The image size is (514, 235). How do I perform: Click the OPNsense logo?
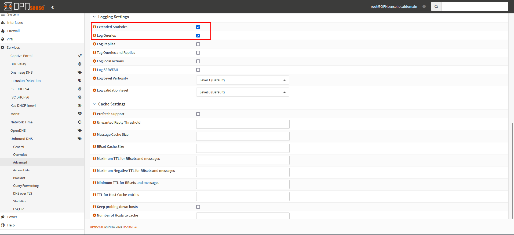coord(24,7)
